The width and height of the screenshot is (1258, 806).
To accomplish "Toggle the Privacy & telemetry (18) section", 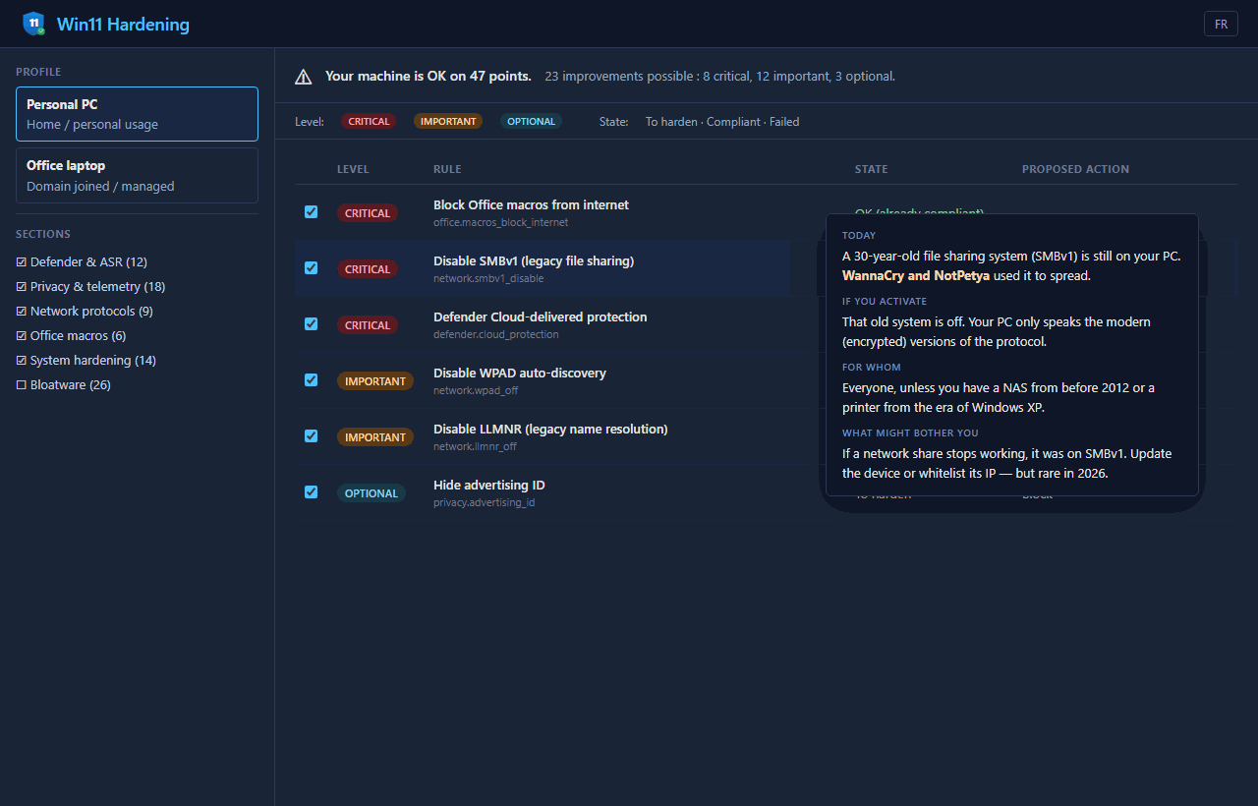I will pos(90,287).
